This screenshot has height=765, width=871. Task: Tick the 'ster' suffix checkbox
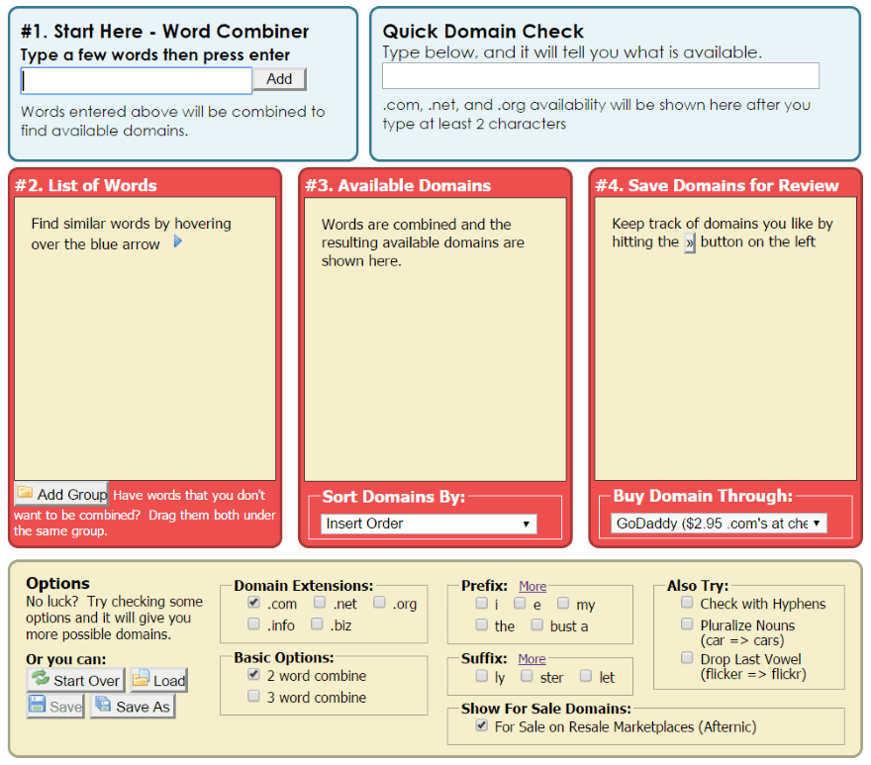(x=527, y=676)
